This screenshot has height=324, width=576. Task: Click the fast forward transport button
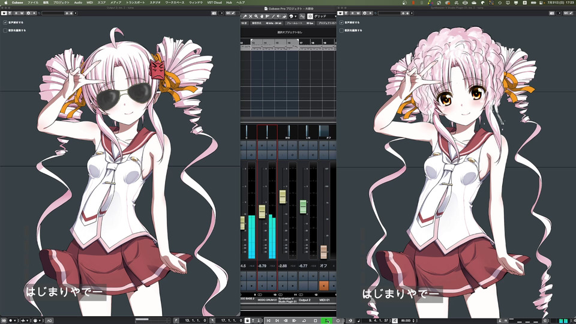pos(294,320)
